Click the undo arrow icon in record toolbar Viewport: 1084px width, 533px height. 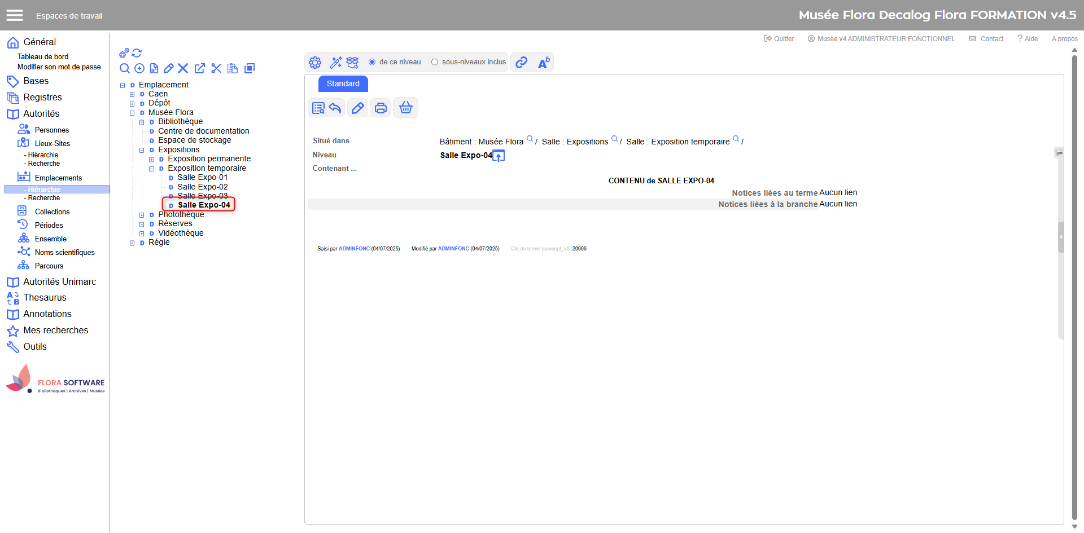(x=335, y=108)
